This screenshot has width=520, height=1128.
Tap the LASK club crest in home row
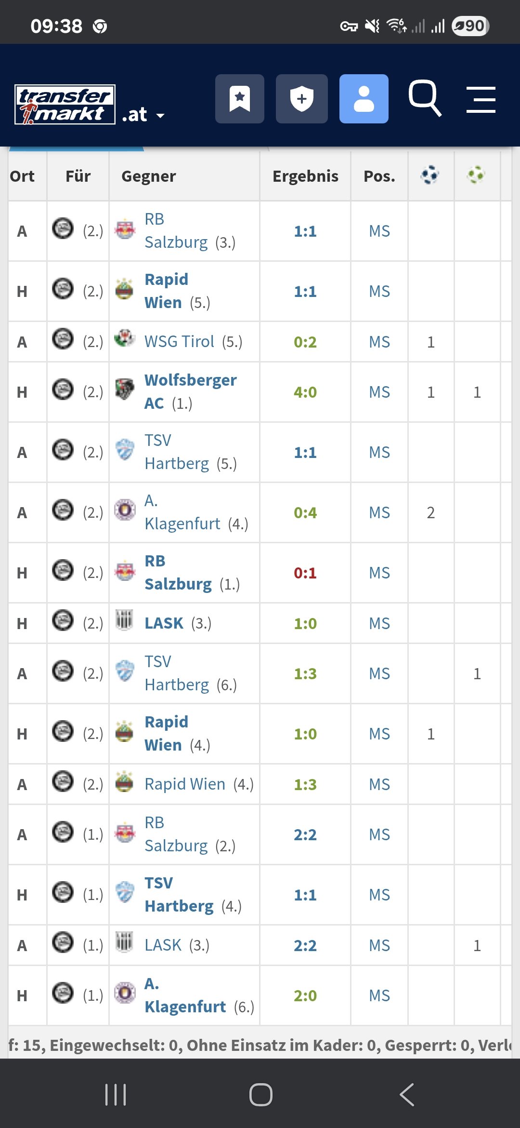pyautogui.click(x=124, y=619)
